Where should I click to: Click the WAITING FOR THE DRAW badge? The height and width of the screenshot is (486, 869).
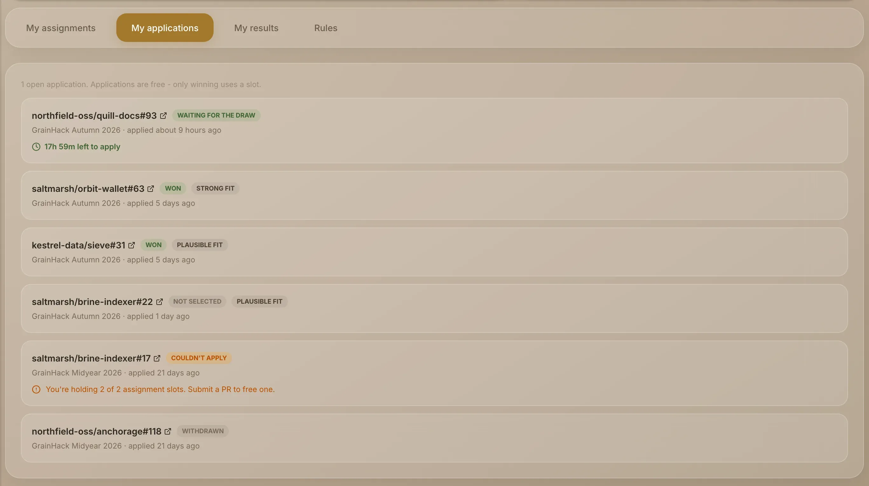click(x=216, y=115)
